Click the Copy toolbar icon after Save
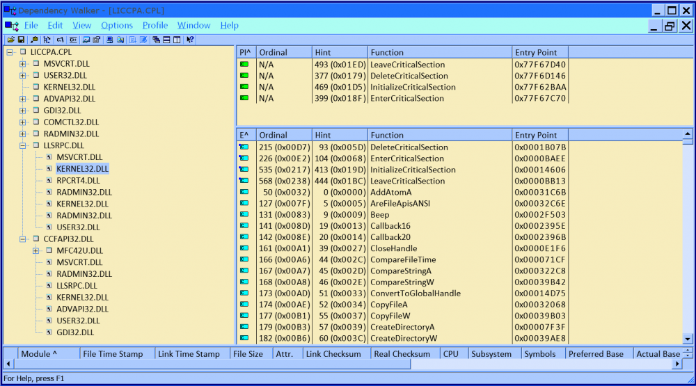Viewport: 696px width, 386px height. point(34,40)
